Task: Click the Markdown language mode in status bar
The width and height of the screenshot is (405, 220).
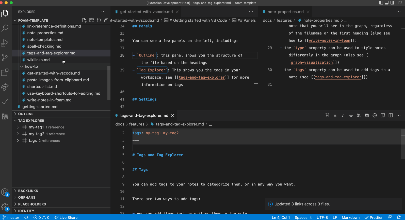Action: click(350, 217)
